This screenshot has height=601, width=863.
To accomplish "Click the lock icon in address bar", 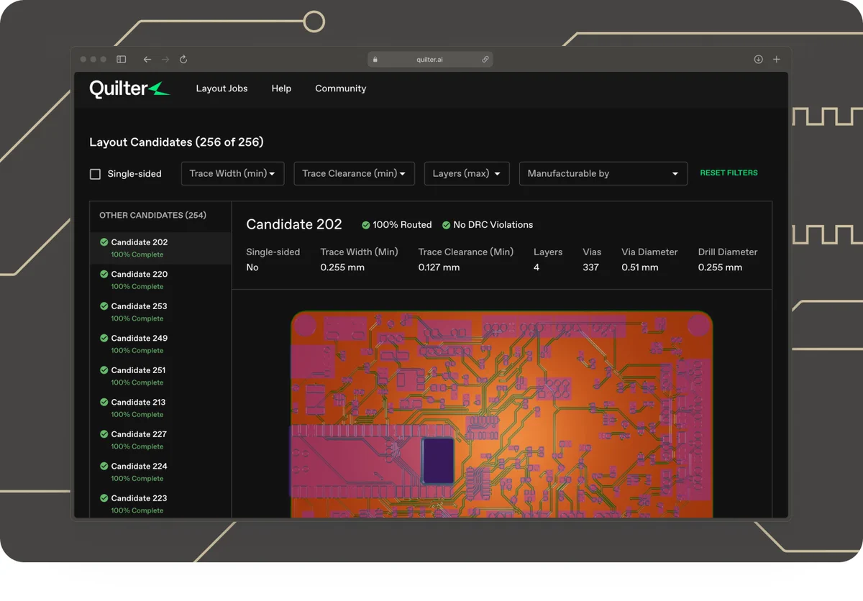I will pyautogui.click(x=374, y=60).
